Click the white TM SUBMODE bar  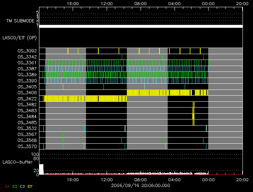[141, 26]
